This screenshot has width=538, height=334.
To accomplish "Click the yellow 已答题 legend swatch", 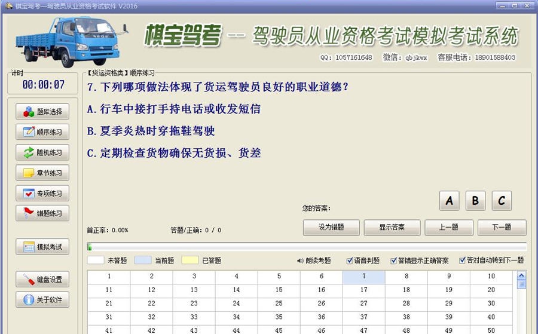I will pos(189,260).
